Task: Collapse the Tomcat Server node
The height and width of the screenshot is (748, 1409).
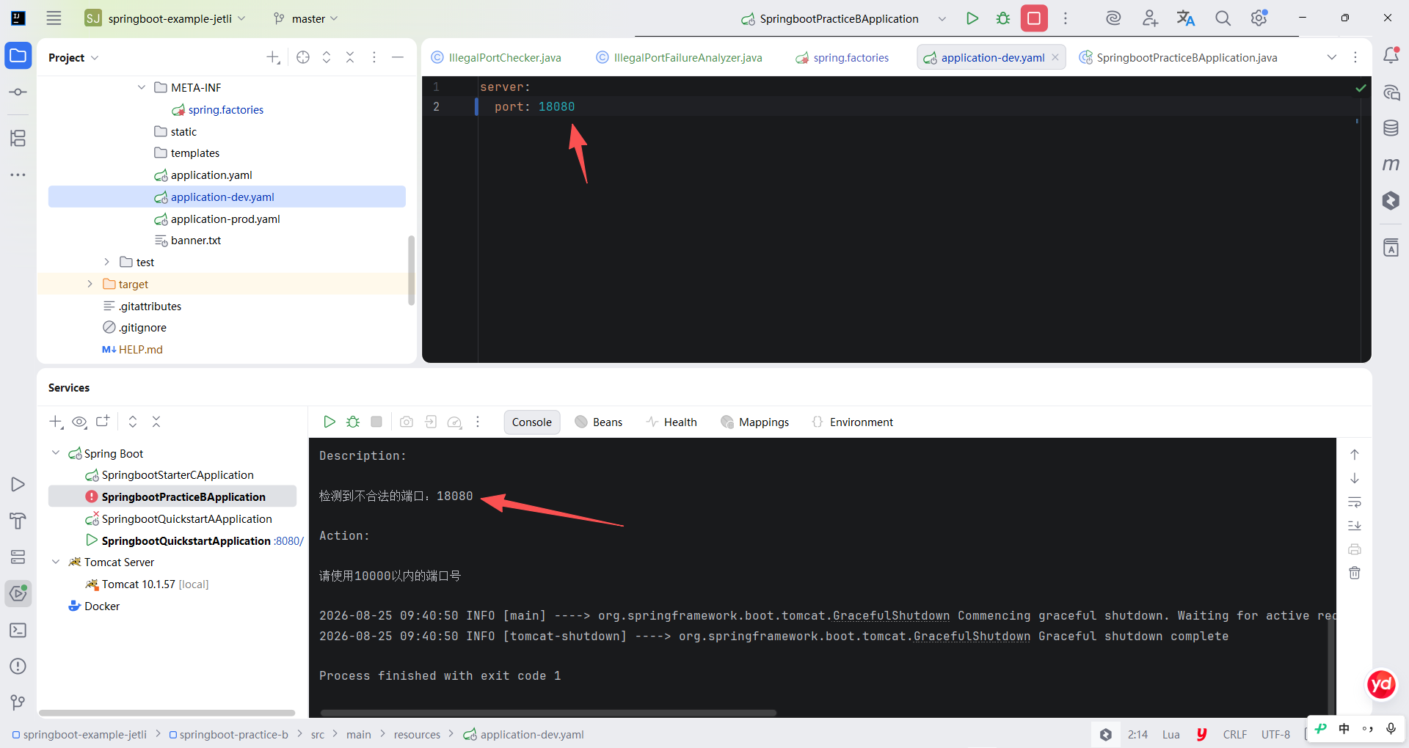Action: [x=56, y=562]
